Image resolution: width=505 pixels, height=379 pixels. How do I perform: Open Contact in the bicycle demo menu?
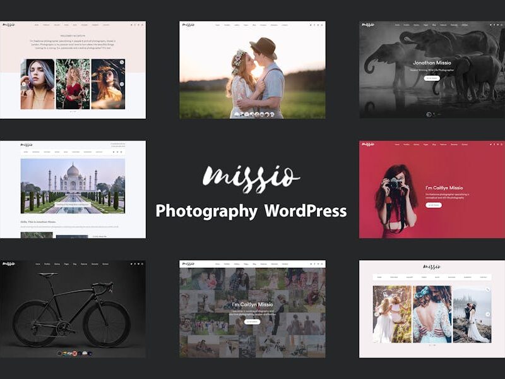click(x=105, y=264)
